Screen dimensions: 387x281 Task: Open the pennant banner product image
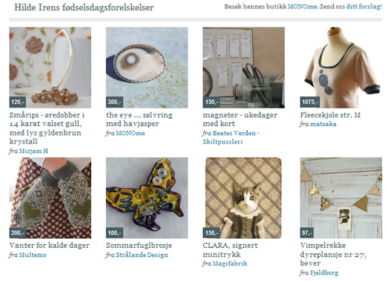coord(341,198)
